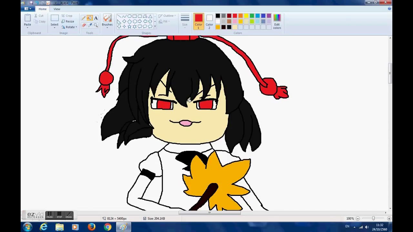Choose the Hexagon shape
The width and height of the screenshot is (413, 232).
[x=135, y=22]
